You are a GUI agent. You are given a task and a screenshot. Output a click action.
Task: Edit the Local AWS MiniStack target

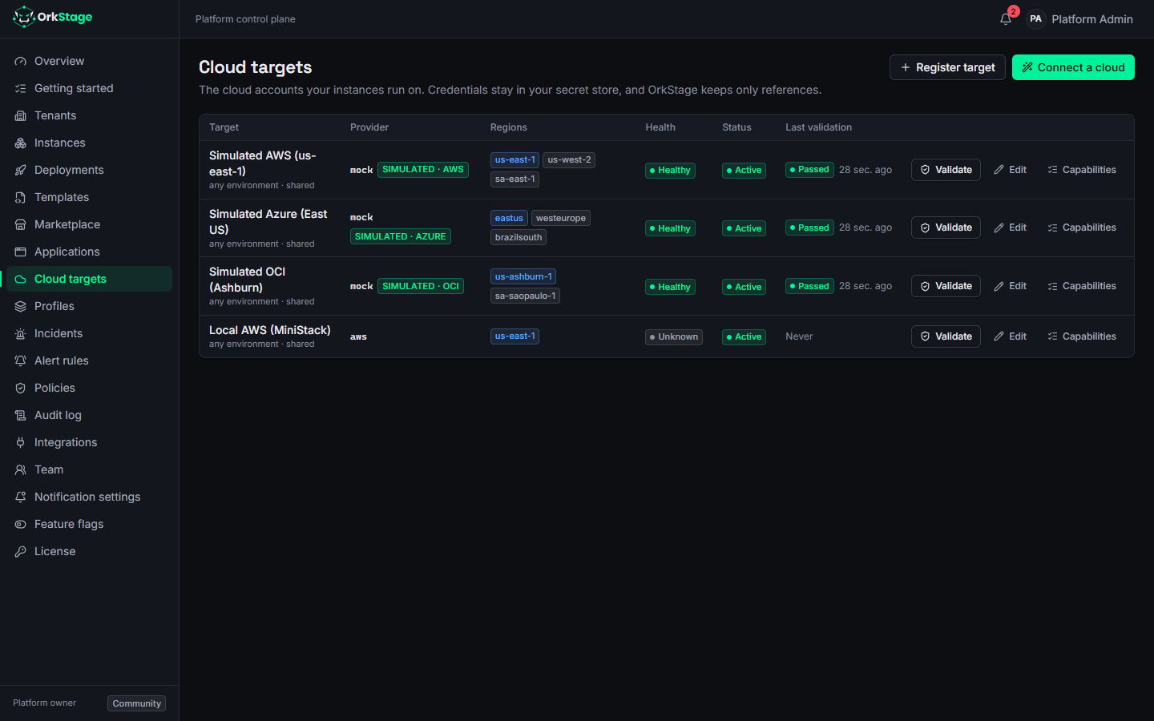pos(1011,336)
